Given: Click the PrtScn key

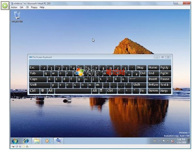Looking at the screenshot, I should coord(153,85).
